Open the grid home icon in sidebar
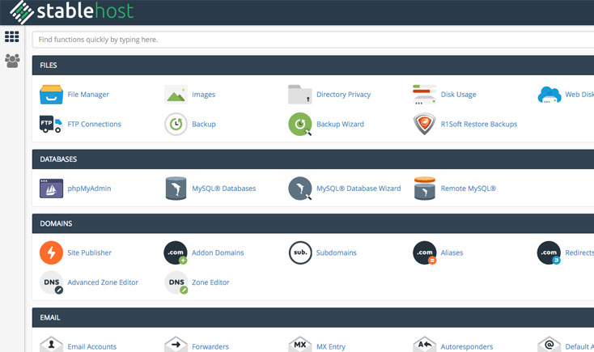 [x=12, y=36]
